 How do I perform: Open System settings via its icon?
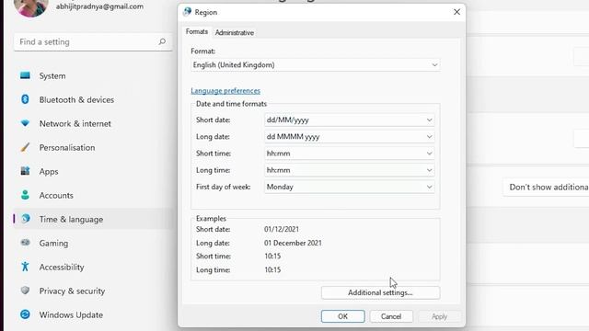point(25,75)
